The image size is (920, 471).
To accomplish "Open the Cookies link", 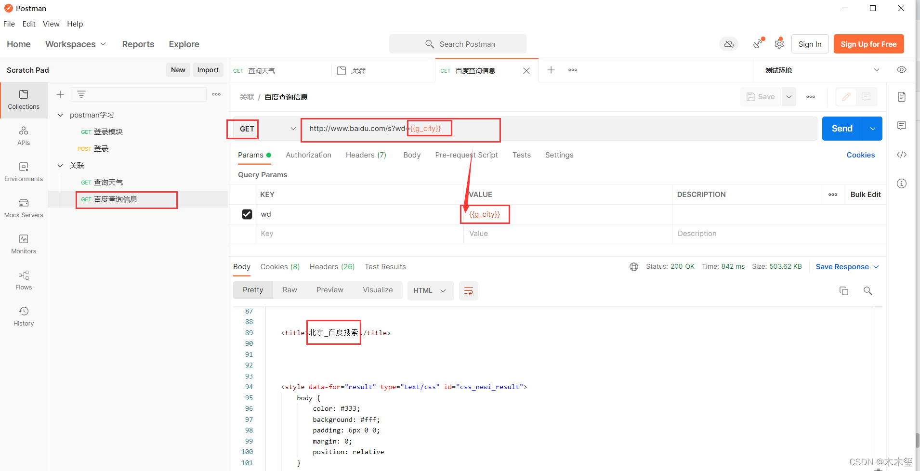I will point(860,155).
